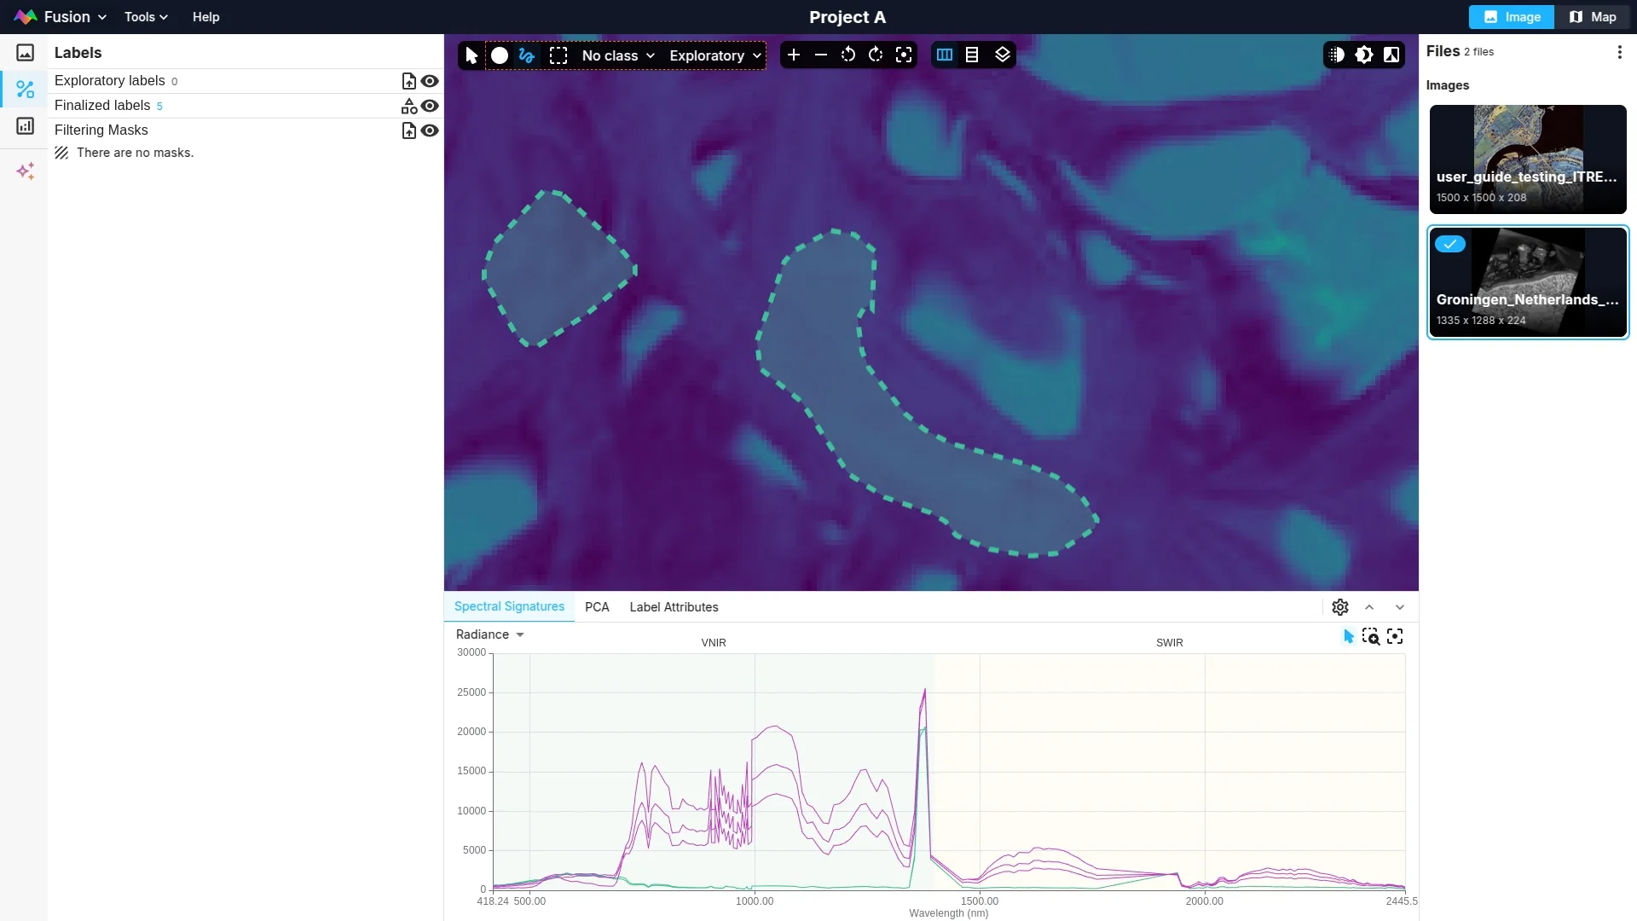The image size is (1637, 921).
Task: Expand the Radiance units dropdown
Action: click(490, 634)
